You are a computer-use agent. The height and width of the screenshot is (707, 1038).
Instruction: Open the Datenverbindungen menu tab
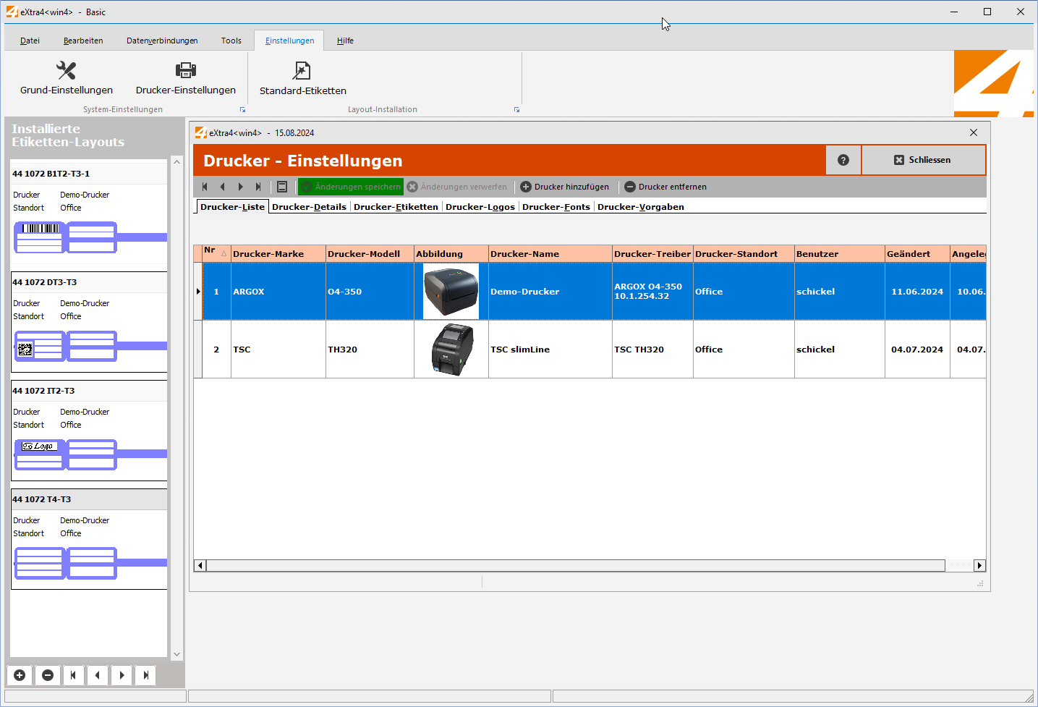tap(162, 41)
